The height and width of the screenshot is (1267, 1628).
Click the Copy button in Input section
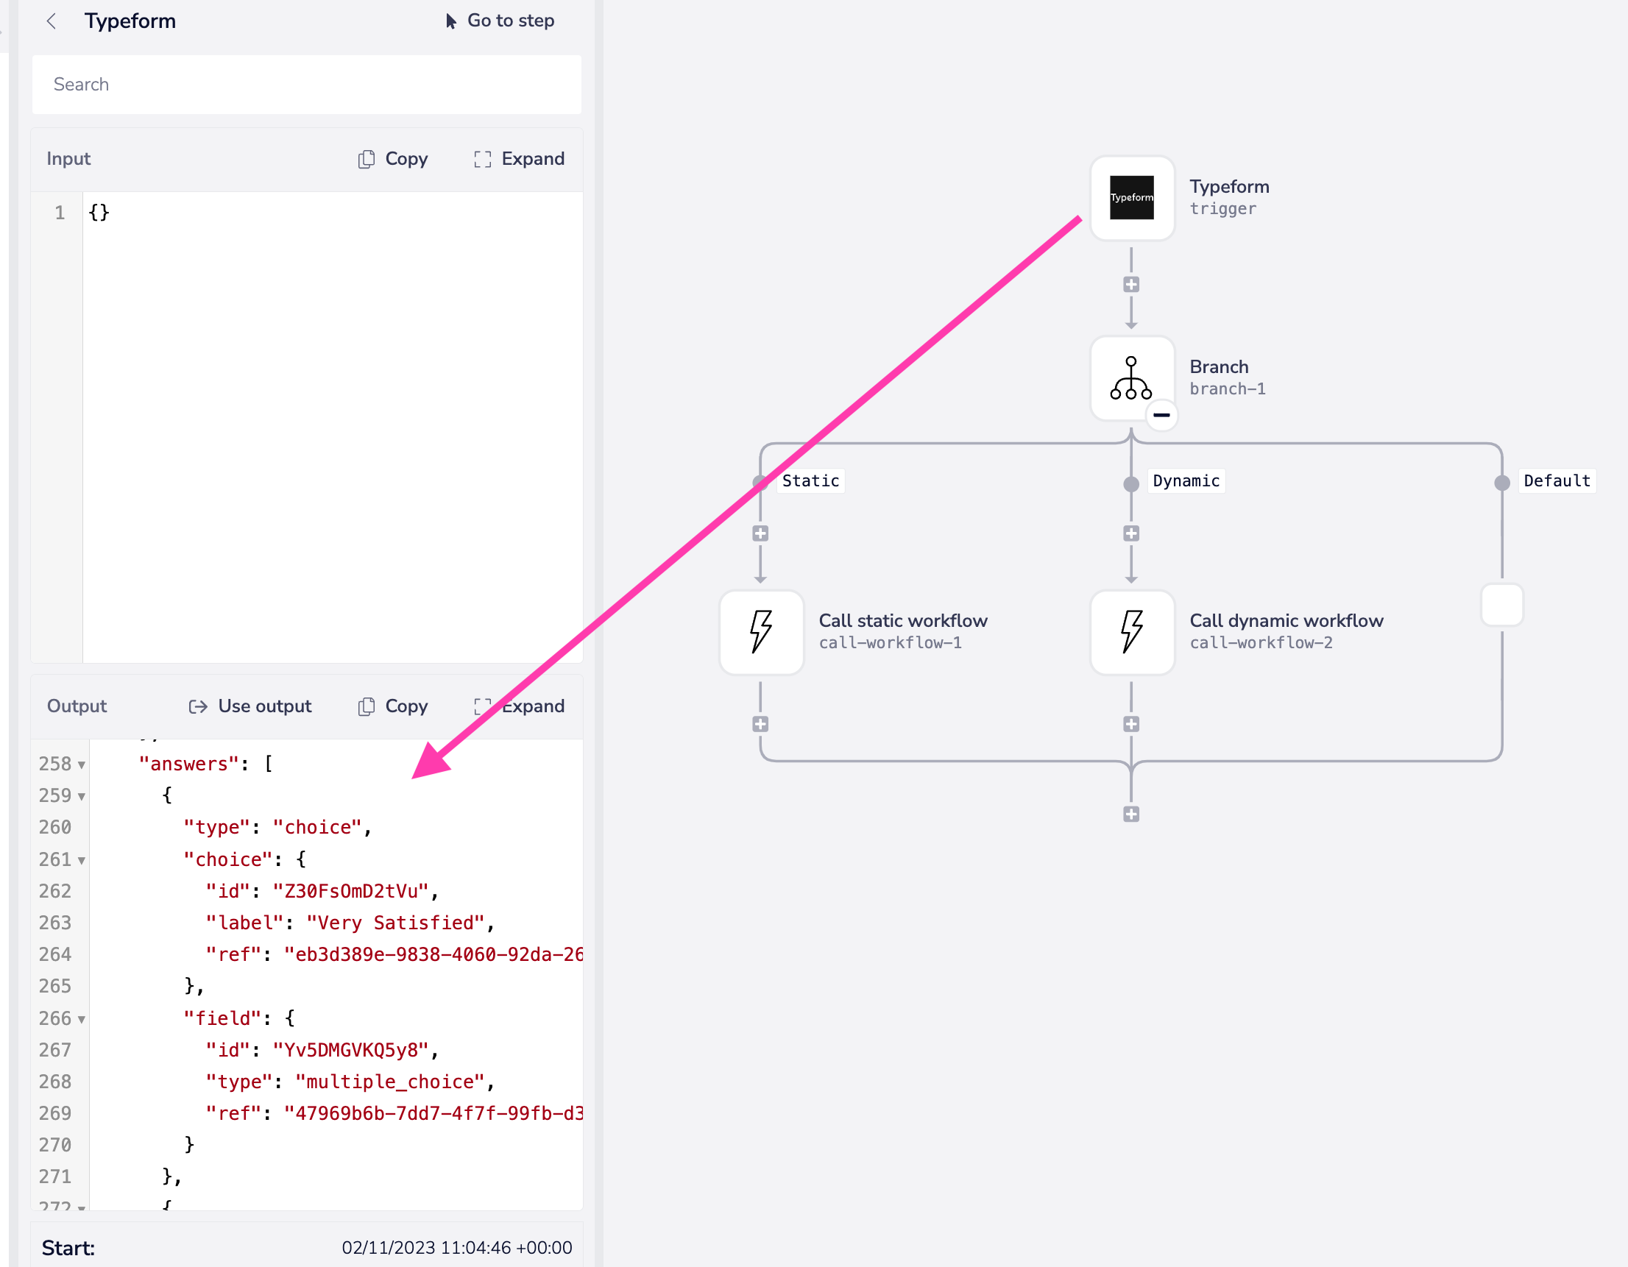click(392, 158)
